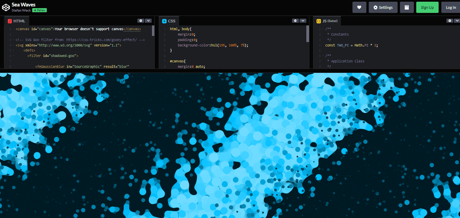Switch to the CSS editor tab
This screenshot has width=460, height=218.
coord(171,21)
